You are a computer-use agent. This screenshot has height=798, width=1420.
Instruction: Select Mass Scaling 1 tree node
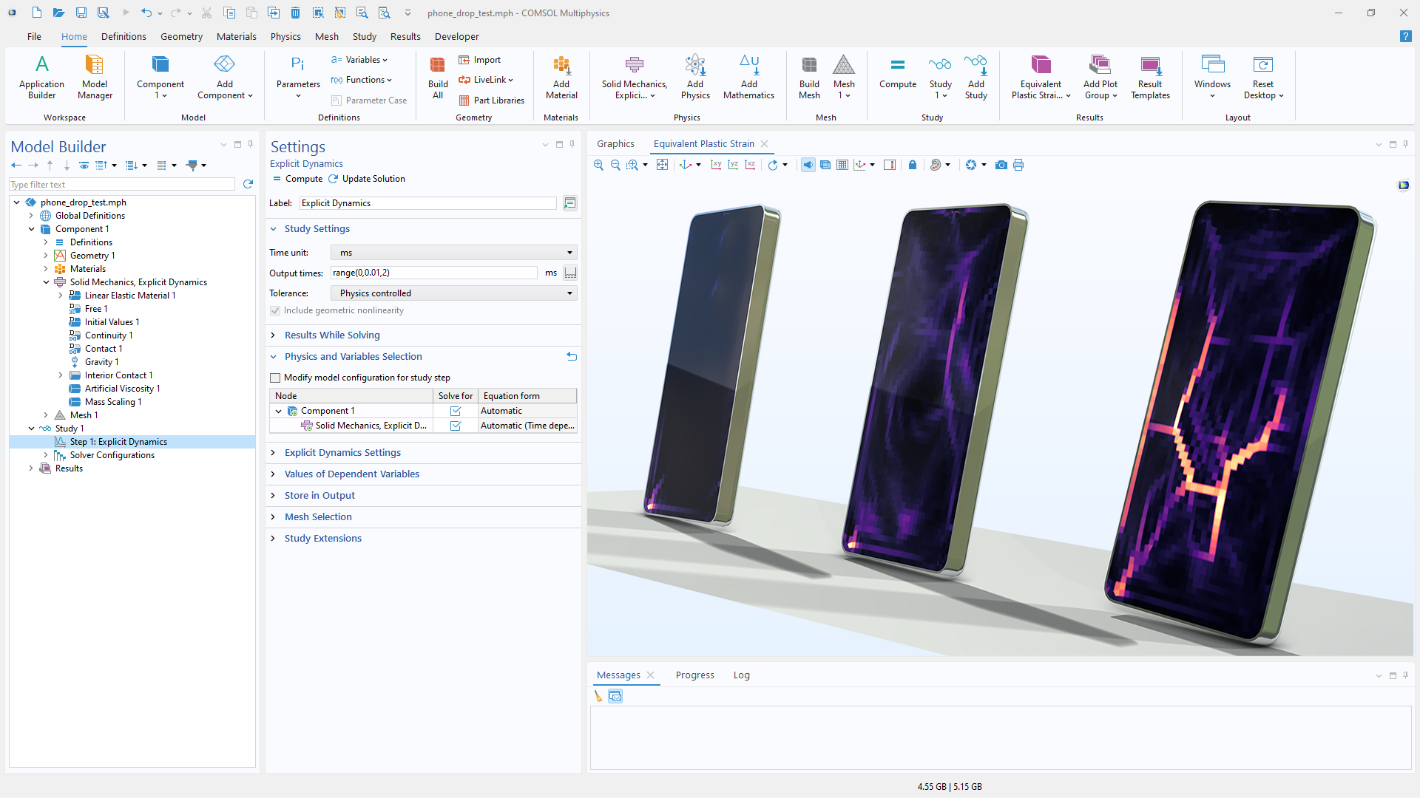click(112, 402)
